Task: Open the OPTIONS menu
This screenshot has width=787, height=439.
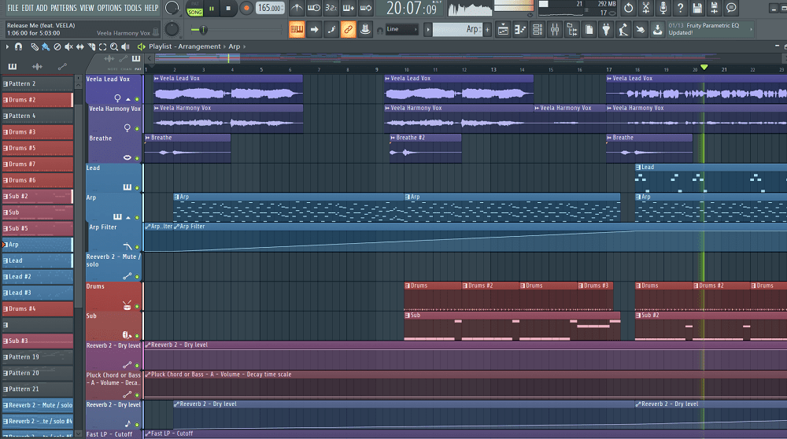Action: [109, 8]
